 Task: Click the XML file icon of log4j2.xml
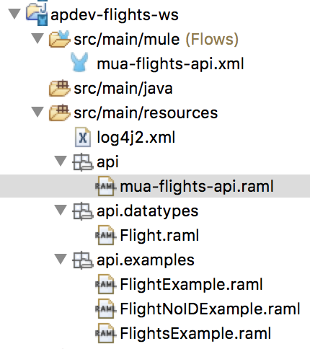click(x=83, y=137)
